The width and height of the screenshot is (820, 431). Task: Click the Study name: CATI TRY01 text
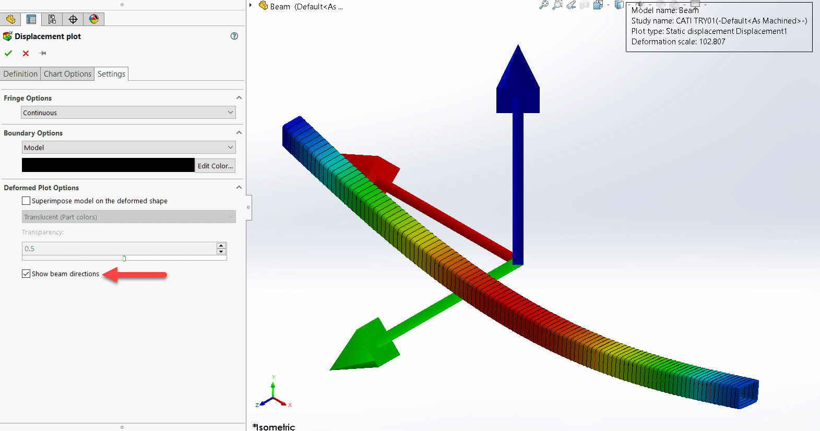pyautogui.click(x=719, y=21)
